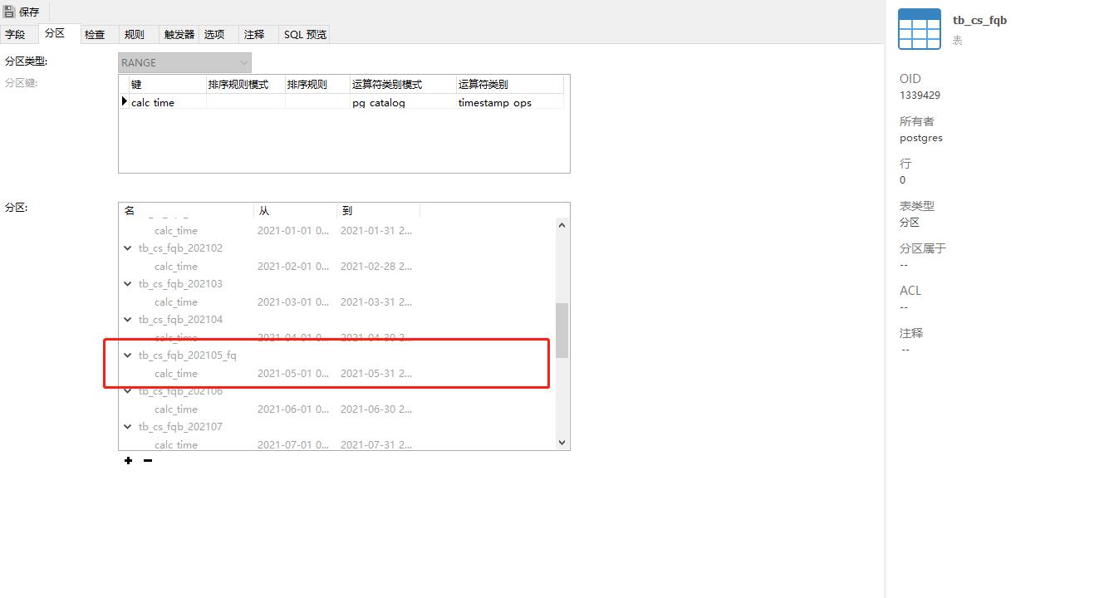
Task: Select the tb_cs_fqb_202103 partition name
Action: point(180,284)
